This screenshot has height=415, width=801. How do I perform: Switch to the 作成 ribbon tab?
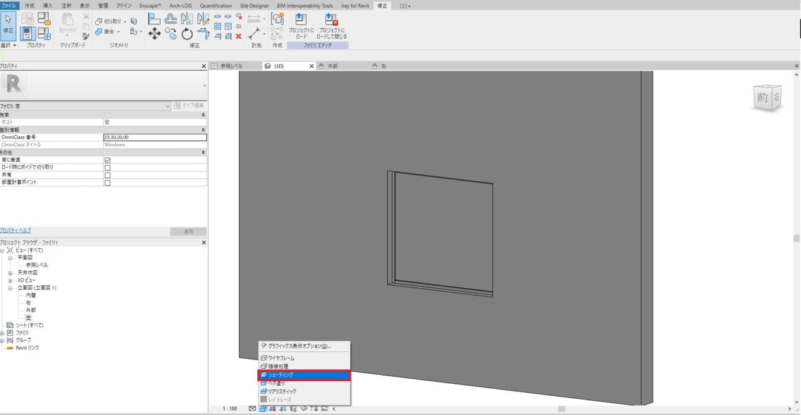[29, 6]
